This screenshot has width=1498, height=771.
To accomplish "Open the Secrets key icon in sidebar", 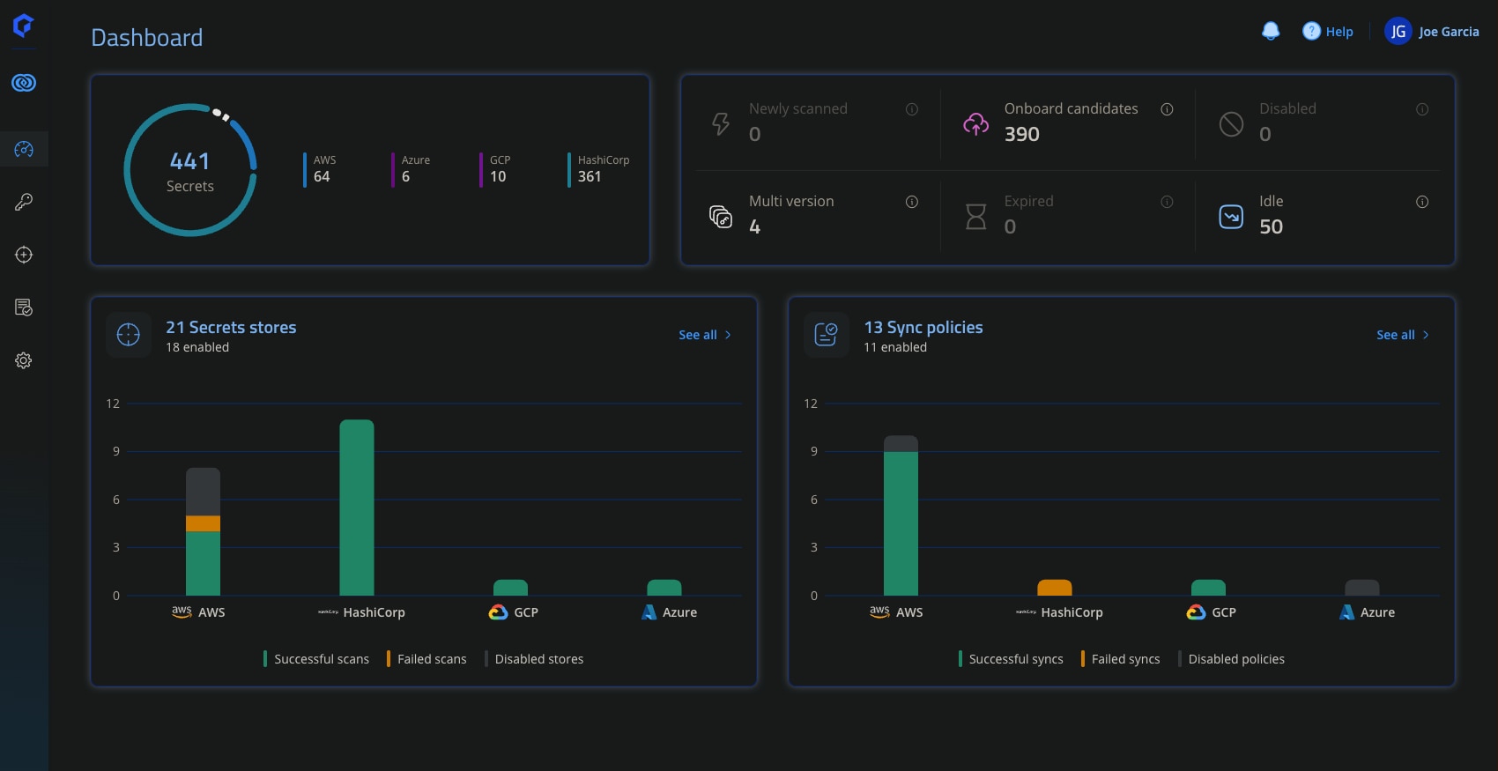I will [x=24, y=202].
